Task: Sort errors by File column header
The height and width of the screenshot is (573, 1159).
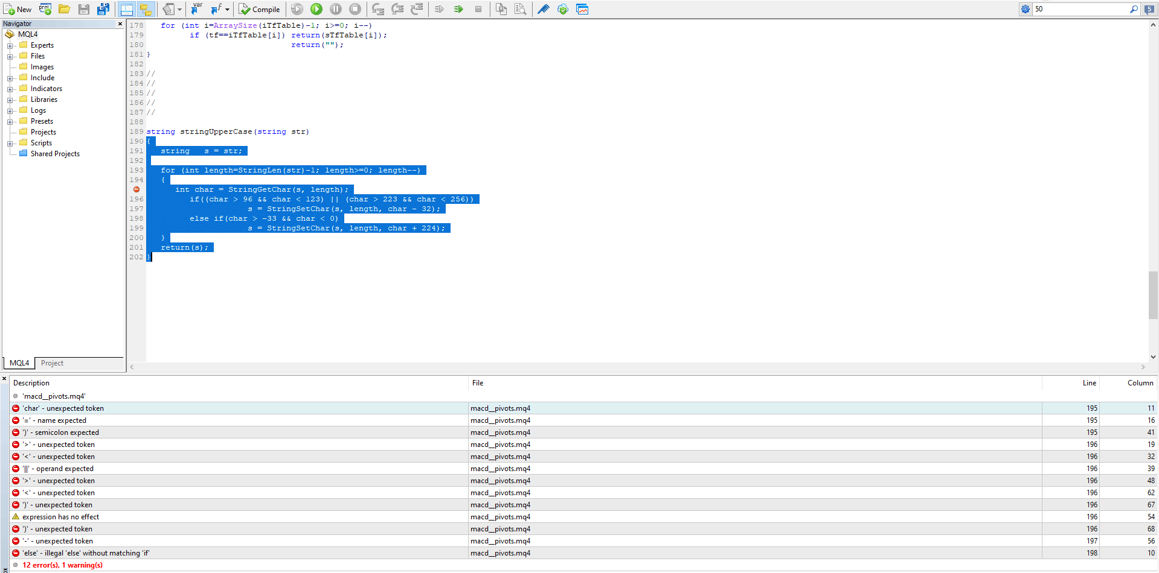Action: [x=756, y=383]
